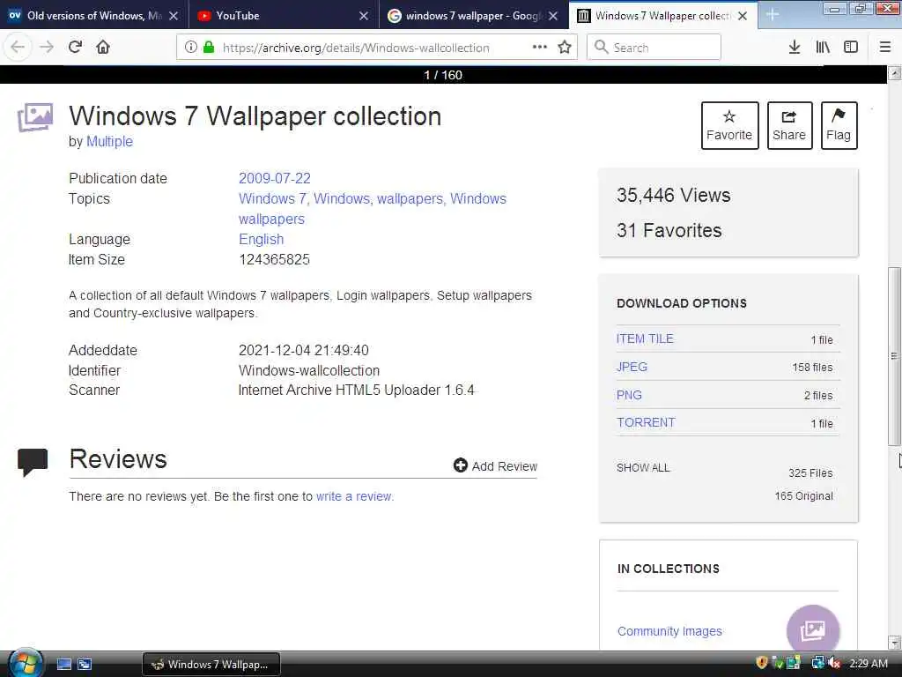Image resolution: width=902 pixels, height=677 pixels.
Task: Follow the write a review link
Action: point(354,496)
